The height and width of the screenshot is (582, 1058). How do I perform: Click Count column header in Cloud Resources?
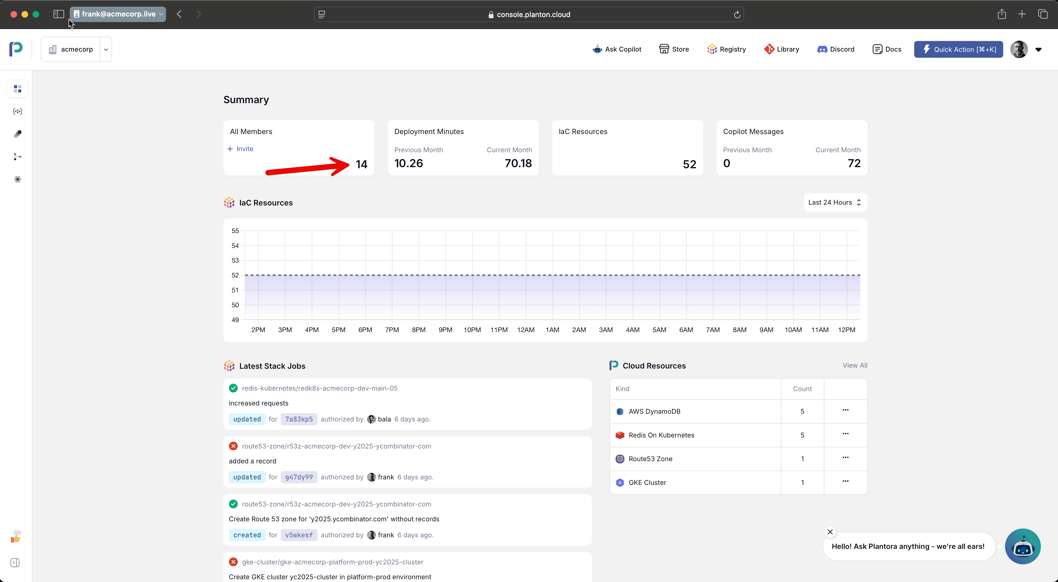click(802, 389)
